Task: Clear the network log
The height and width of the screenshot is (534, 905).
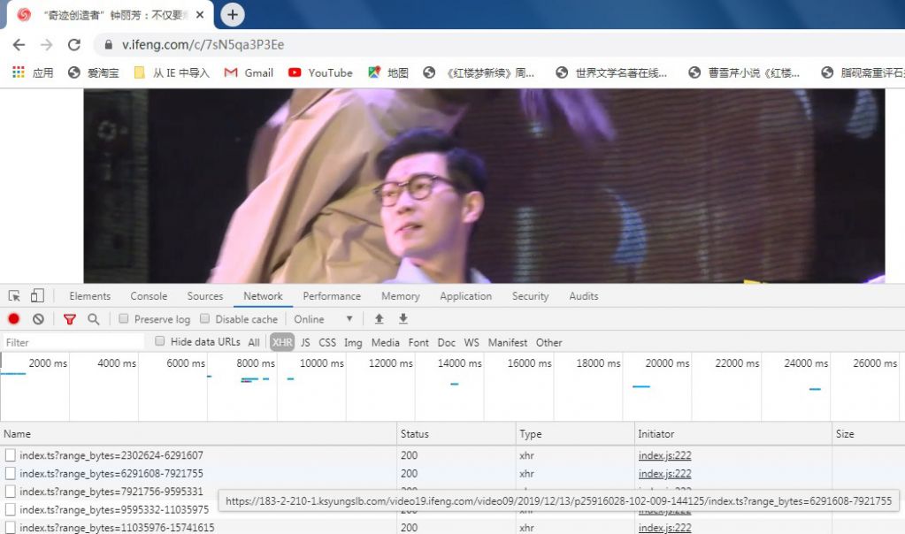Action: pyautogui.click(x=38, y=319)
